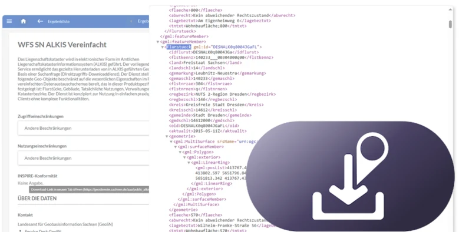The width and height of the screenshot is (459, 232).
Task: Click the back arrow beside Ergebnisliste
Action: coord(40,21)
